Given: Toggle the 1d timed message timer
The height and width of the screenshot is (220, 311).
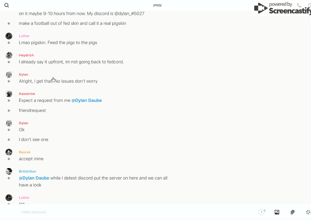Looking at the screenshot, I should point(262,212).
